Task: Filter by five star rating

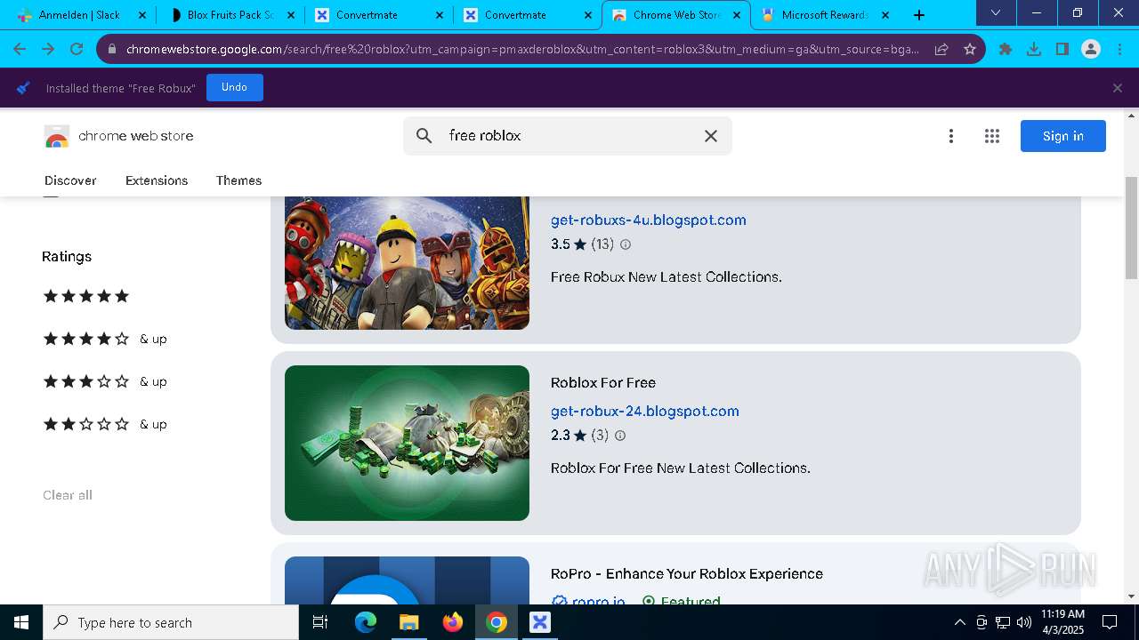Action: (x=85, y=296)
